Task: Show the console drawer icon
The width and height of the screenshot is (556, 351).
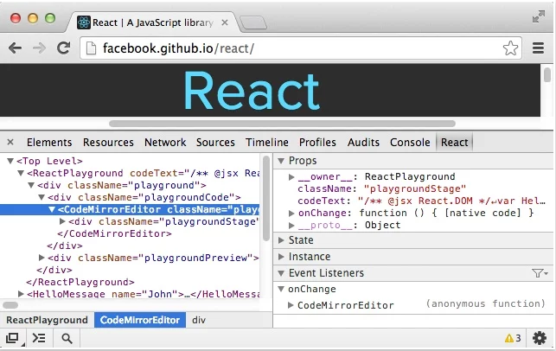Action: 39,338
